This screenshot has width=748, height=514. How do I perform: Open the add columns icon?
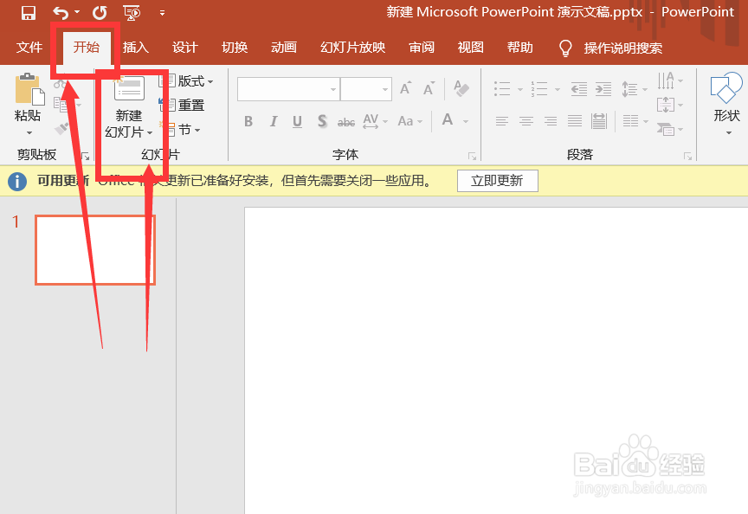pyautogui.click(x=635, y=121)
